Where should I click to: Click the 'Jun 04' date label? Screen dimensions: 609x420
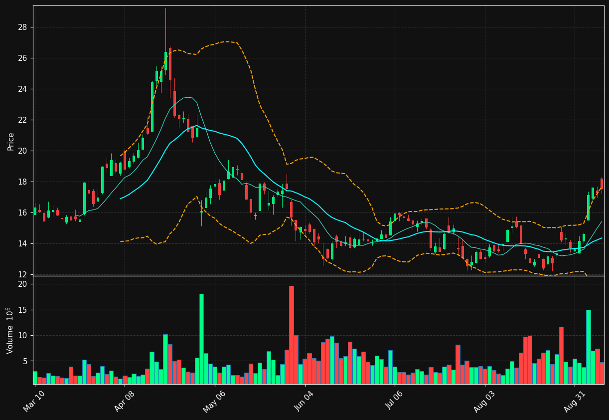(304, 402)
